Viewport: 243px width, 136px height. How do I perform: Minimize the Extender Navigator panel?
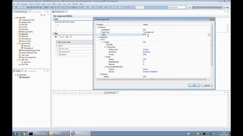[45, 12]
